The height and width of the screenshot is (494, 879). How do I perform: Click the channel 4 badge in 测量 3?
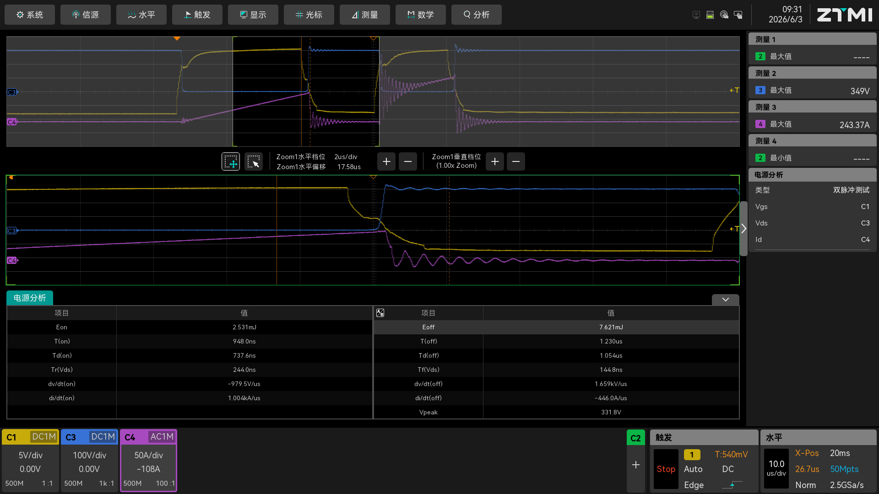tap(760, 124)
